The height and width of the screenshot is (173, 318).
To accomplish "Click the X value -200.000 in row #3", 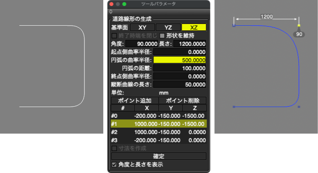I will pos(145,140).
